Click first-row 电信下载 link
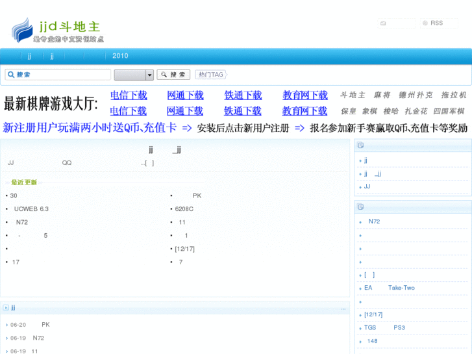The width and height of the screenshot is (472, 354). (x=129, y=95)
